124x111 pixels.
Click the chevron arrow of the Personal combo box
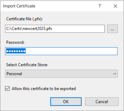[115, 74]
